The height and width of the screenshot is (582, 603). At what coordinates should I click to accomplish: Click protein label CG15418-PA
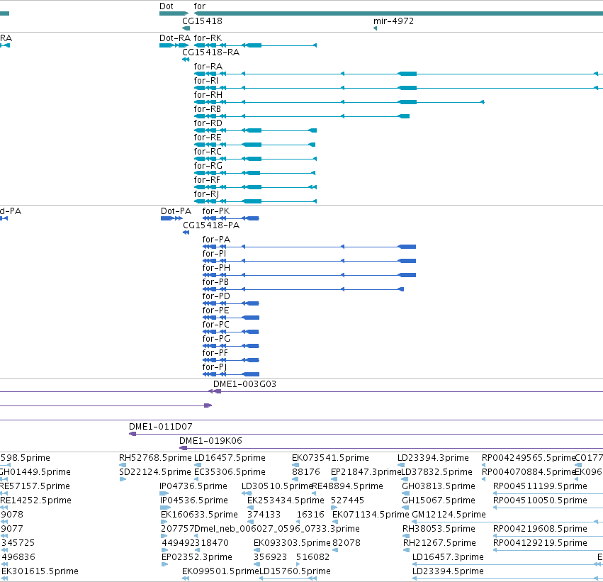pos(211,225)
